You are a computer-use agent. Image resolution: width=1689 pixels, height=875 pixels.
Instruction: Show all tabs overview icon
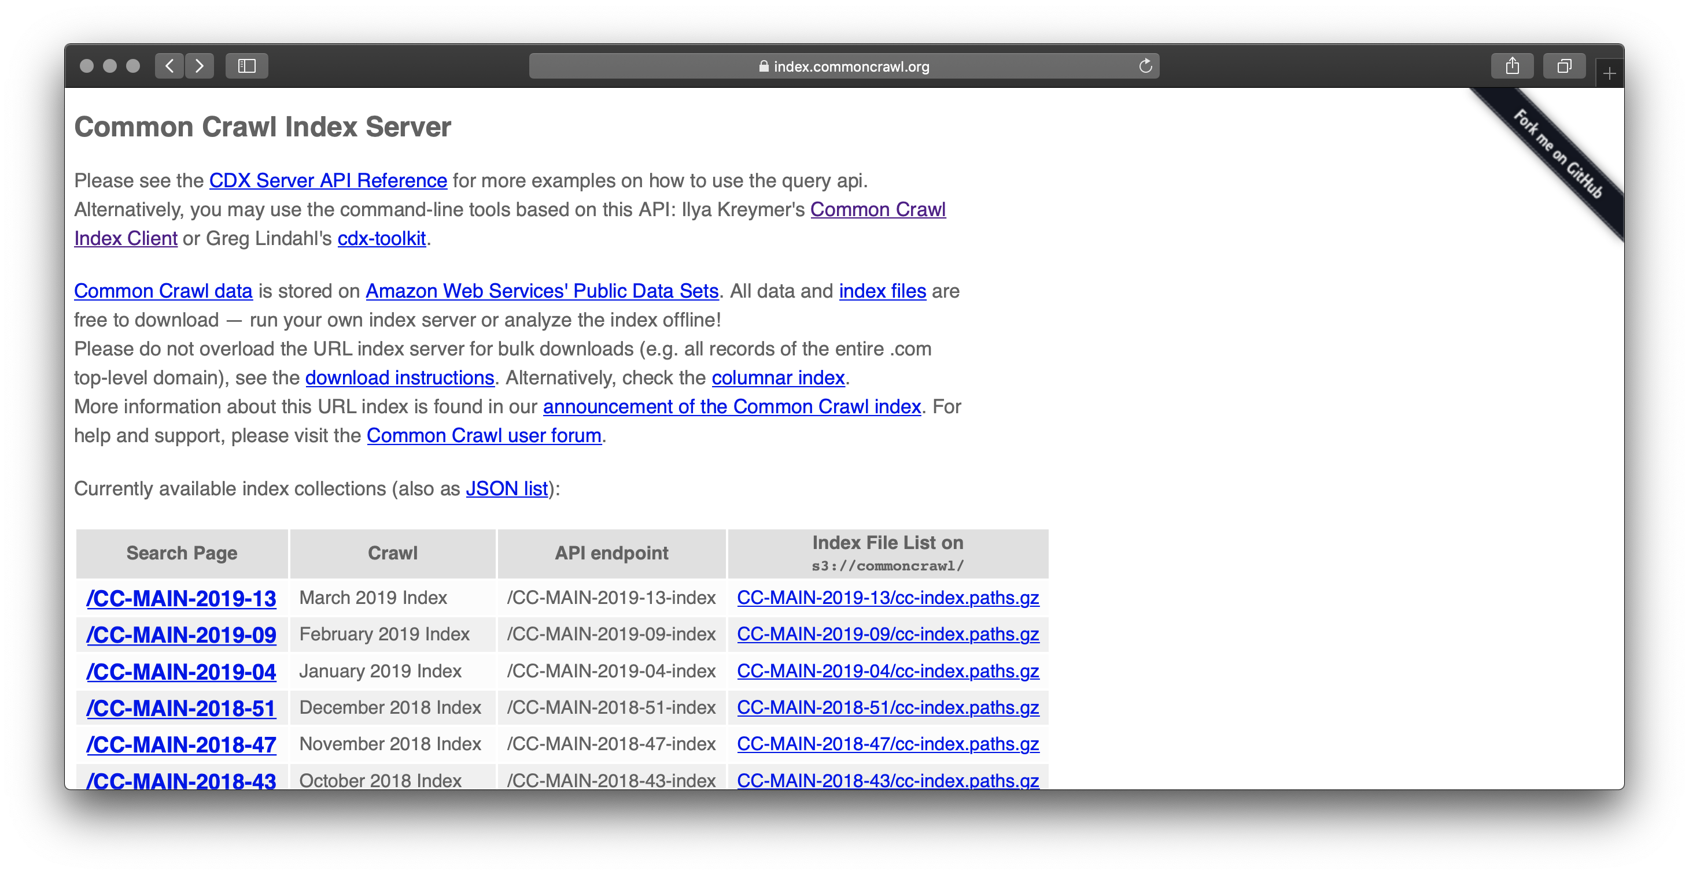[x=1565, y=66]
